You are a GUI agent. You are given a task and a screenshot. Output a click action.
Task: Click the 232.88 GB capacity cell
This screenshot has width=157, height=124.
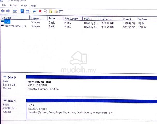107,23
